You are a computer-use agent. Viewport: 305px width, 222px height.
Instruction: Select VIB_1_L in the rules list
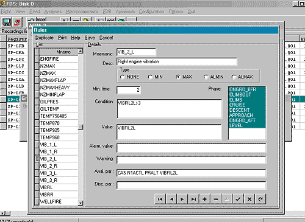59,145
